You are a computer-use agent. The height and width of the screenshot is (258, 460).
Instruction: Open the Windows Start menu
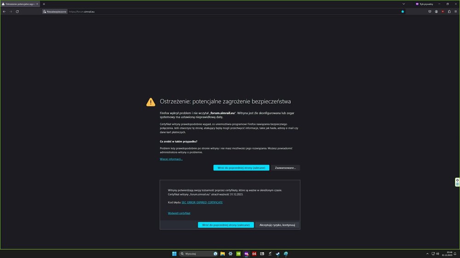click(174, 253)
